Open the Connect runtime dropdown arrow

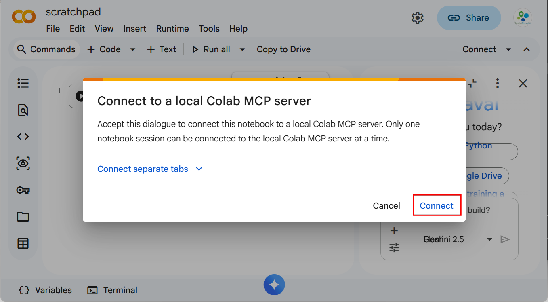pyautogui.click(x=508, y=49)
